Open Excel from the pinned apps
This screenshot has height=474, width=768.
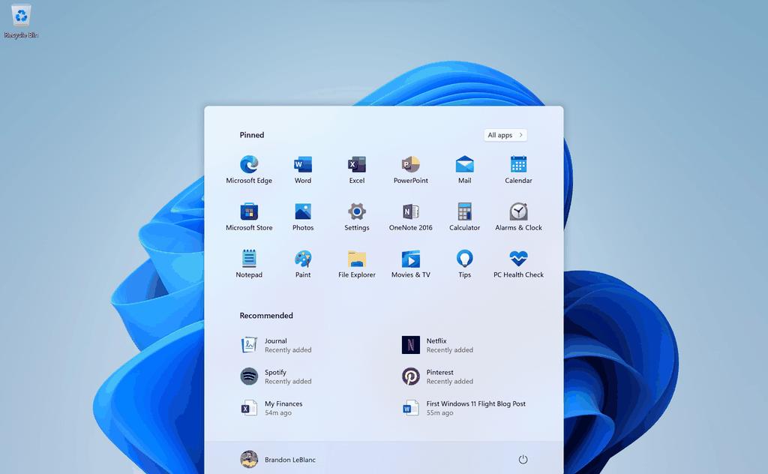tap(356, 169)
